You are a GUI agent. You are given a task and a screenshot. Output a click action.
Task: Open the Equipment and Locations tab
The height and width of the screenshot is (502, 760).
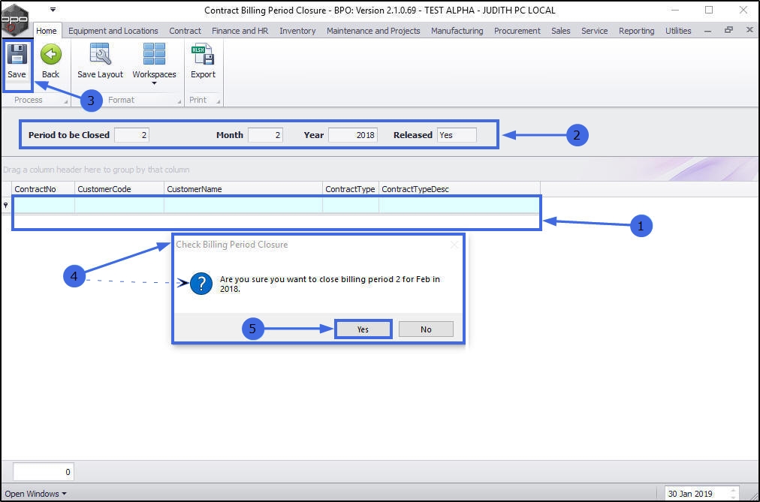click(113, 31)
